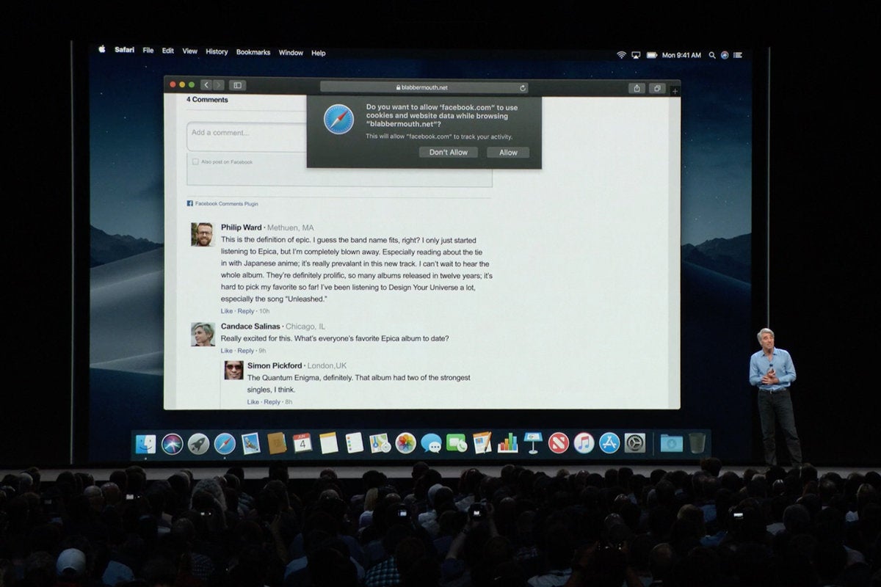The image size is (881, 587).
Task: Open the View menu
Action: pyautogui.click(x=190, y=51)
